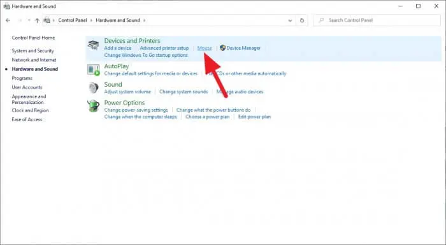The image size is (446, 245).
Task: Open Advanced printer setup
Action: pyautogui.click(x=164, y=48)
